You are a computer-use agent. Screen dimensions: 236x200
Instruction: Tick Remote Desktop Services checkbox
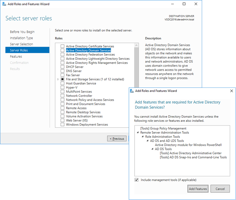[x=62, y=112]
